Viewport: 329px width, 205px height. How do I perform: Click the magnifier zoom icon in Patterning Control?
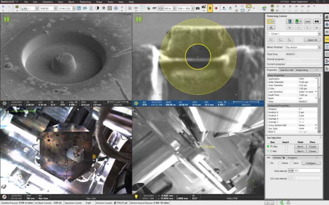point(270,27)
